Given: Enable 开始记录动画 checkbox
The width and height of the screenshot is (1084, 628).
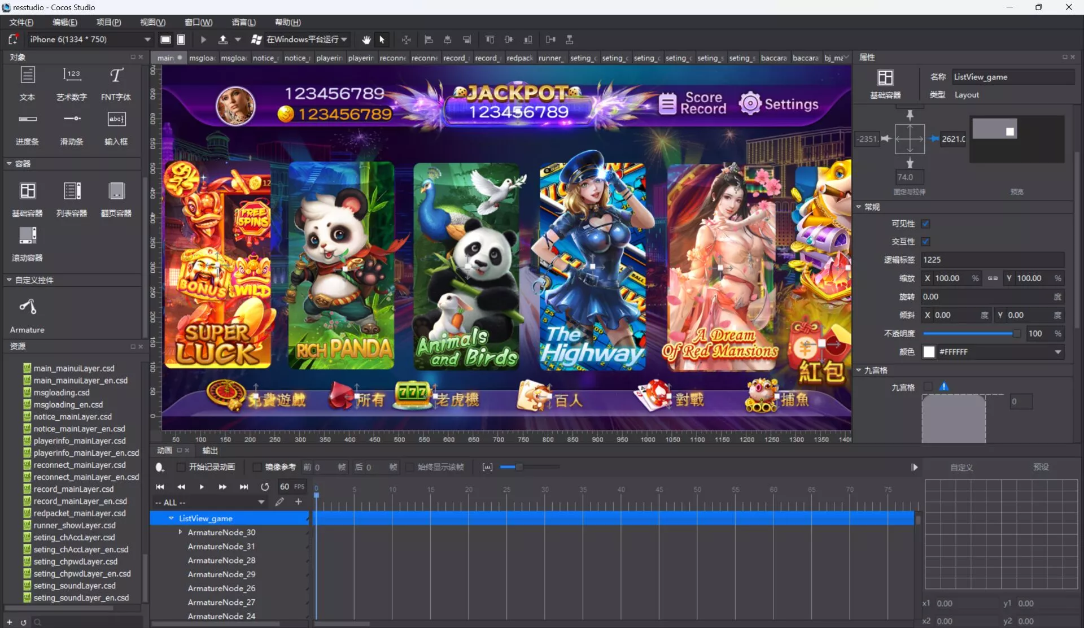Looking at the screenshot, I should coord(181,467).
